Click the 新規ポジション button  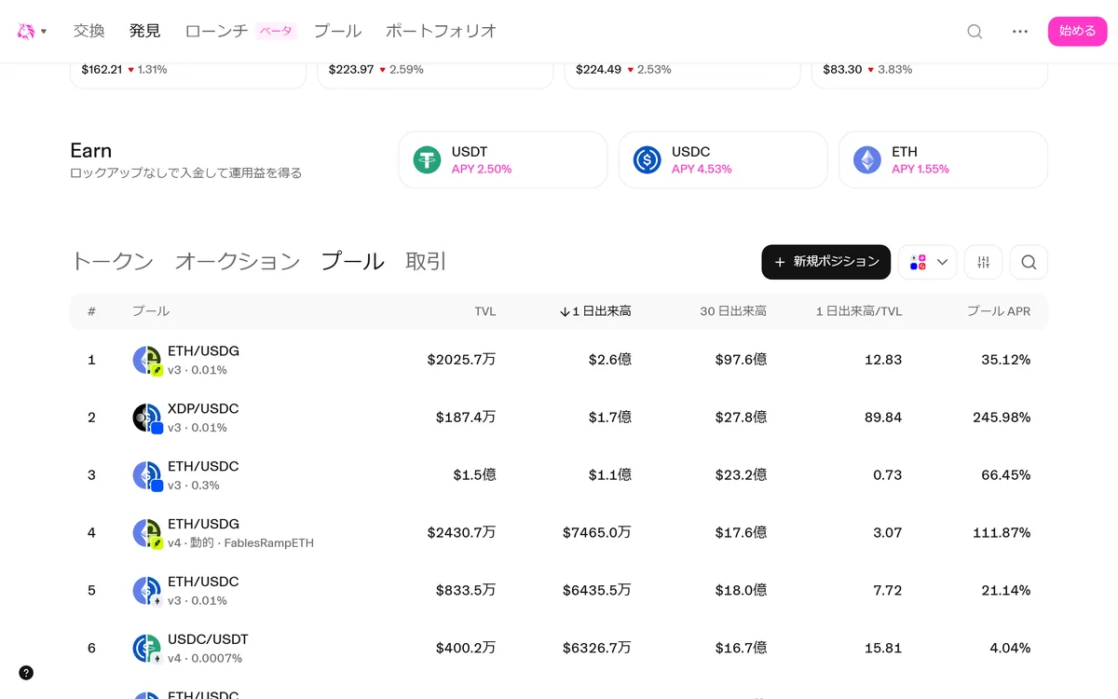click(x=825, y=262)
